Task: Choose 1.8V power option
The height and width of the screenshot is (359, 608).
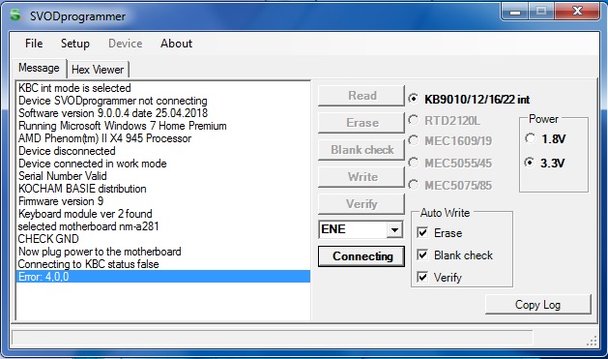Action: [530, 138]
